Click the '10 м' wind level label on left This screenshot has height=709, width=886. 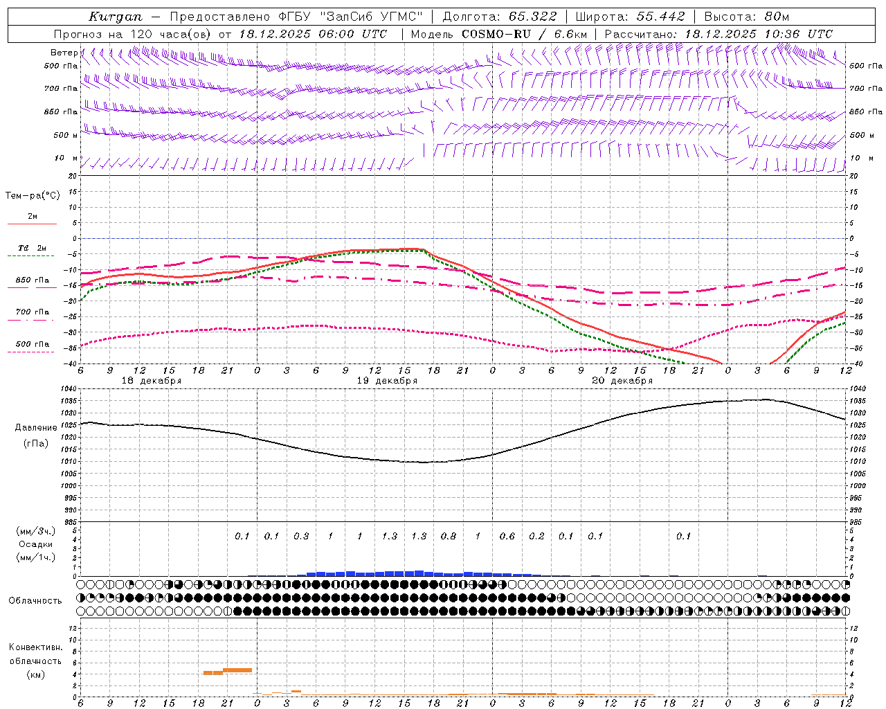click(x=66, y=158)
